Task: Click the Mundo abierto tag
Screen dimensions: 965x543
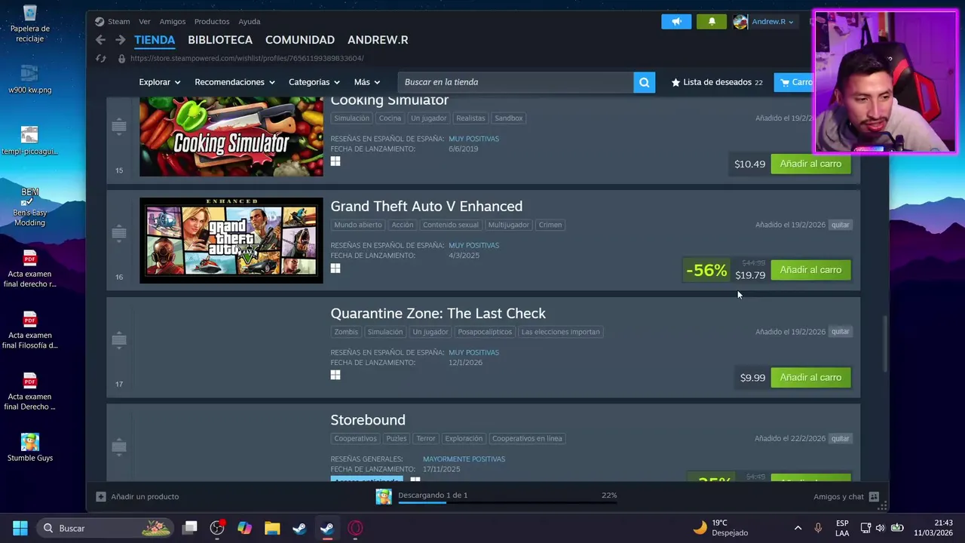Action: click(358, 225)
